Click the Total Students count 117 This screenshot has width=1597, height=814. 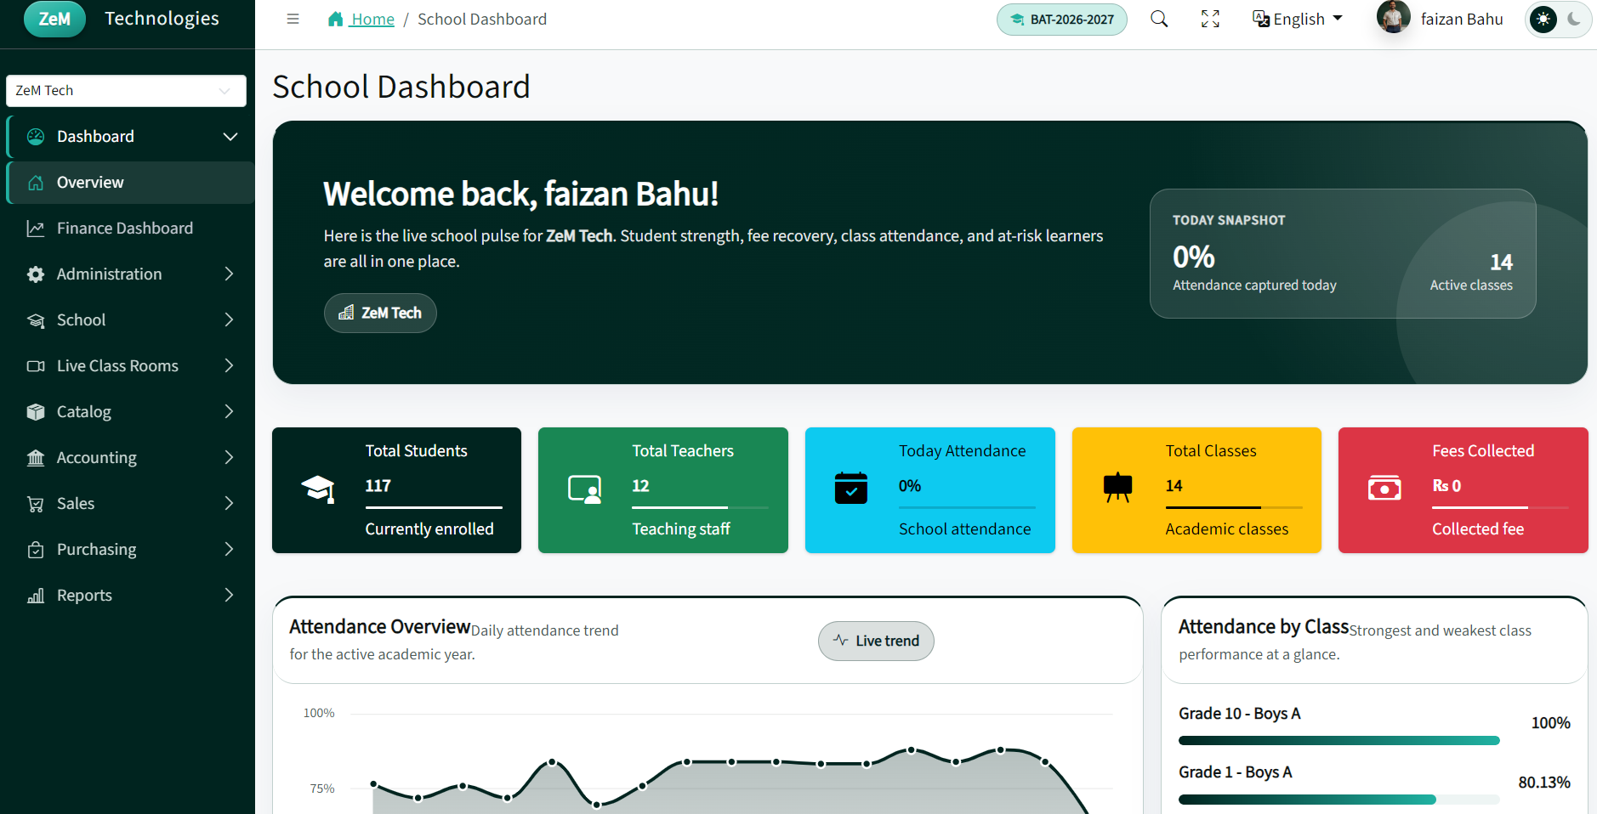[x=378, y=486]
